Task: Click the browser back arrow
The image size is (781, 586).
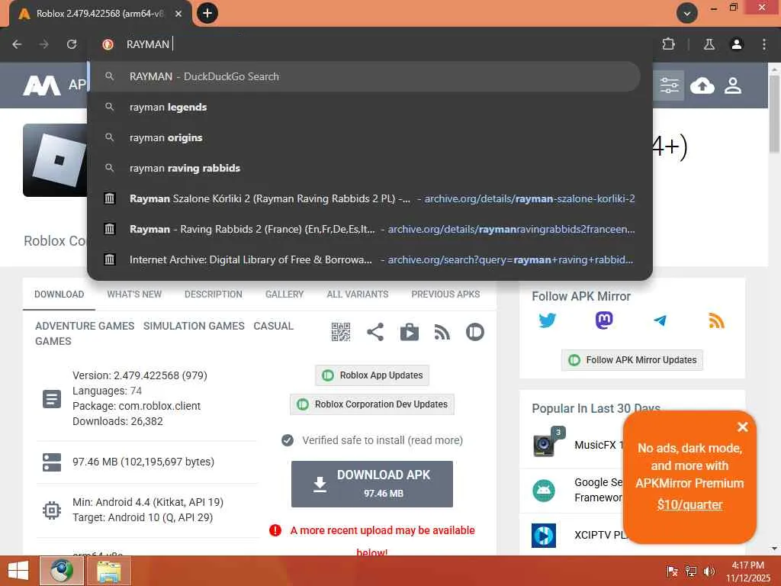Action: [x=17, y=44]
